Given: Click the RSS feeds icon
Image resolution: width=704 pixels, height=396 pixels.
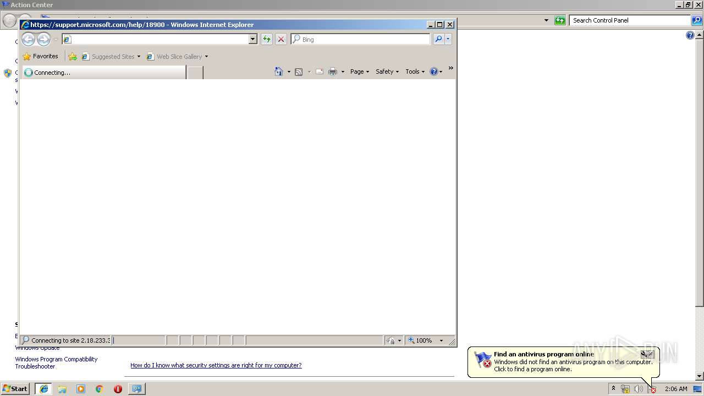Looking at the screenshot, I should pyautogui.click(x=299, y=71).
